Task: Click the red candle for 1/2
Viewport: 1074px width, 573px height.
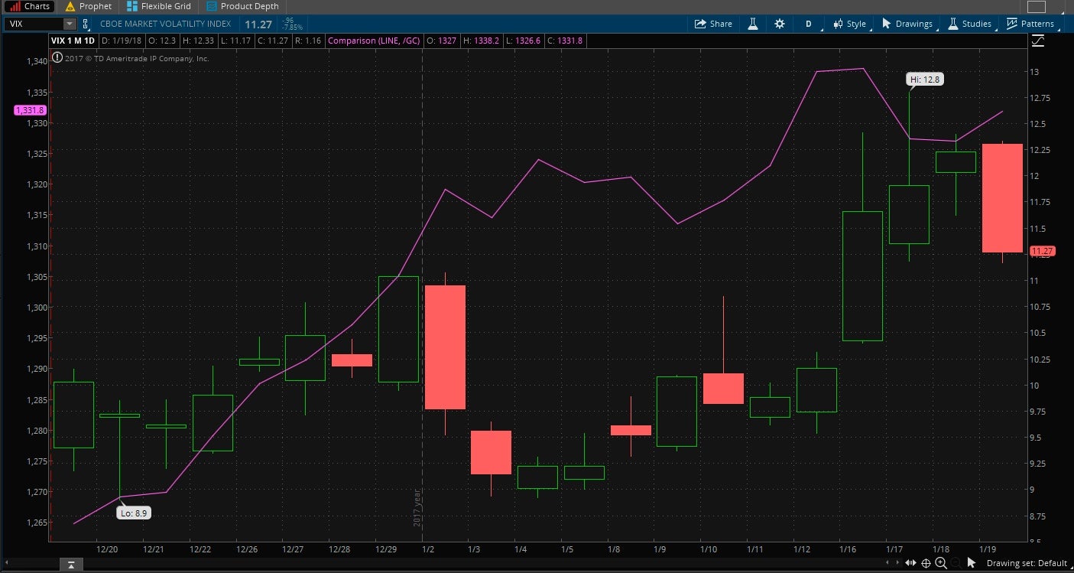Action: click(445, 347)
